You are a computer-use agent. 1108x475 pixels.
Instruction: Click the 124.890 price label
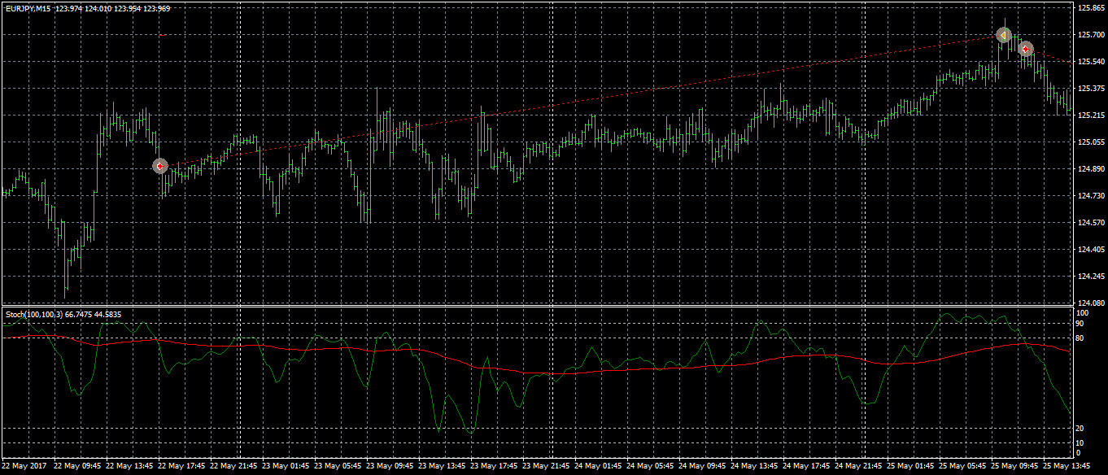[x=1091, y=169]
